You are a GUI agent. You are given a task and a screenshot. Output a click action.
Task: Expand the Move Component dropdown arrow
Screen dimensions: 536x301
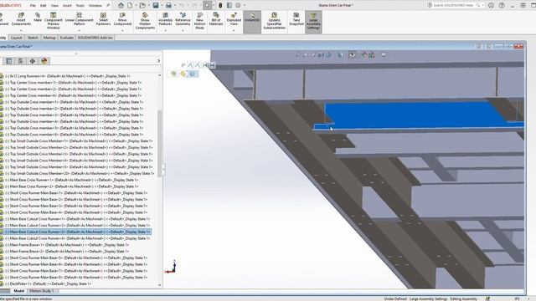pyautogui.click(x=122, y=31)
